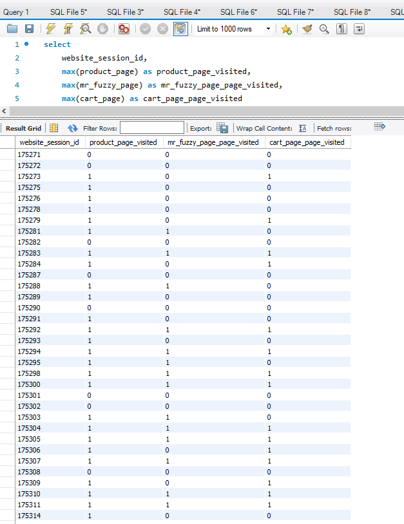This screenshot has height=524, width=404.
Task: Select cell with session id 175300
Action: tap(50, 384)
